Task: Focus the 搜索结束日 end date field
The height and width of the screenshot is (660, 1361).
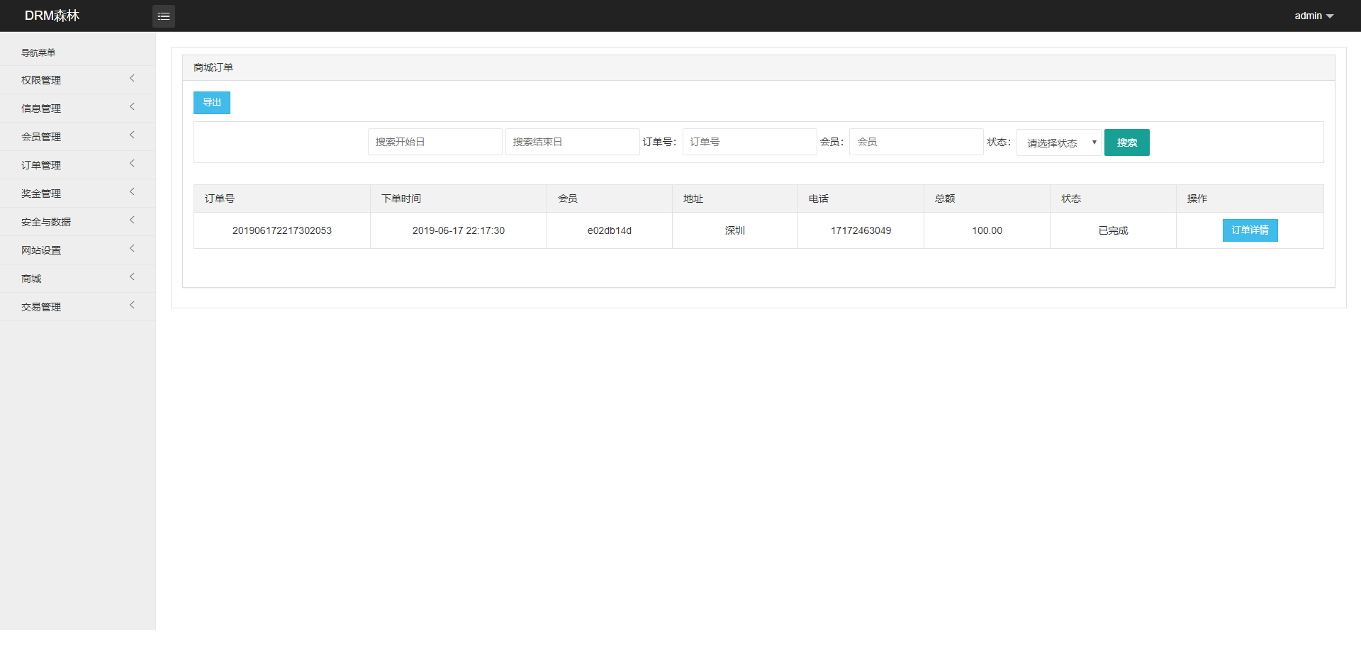Action: pyautogui.click(x=573, y=142)
